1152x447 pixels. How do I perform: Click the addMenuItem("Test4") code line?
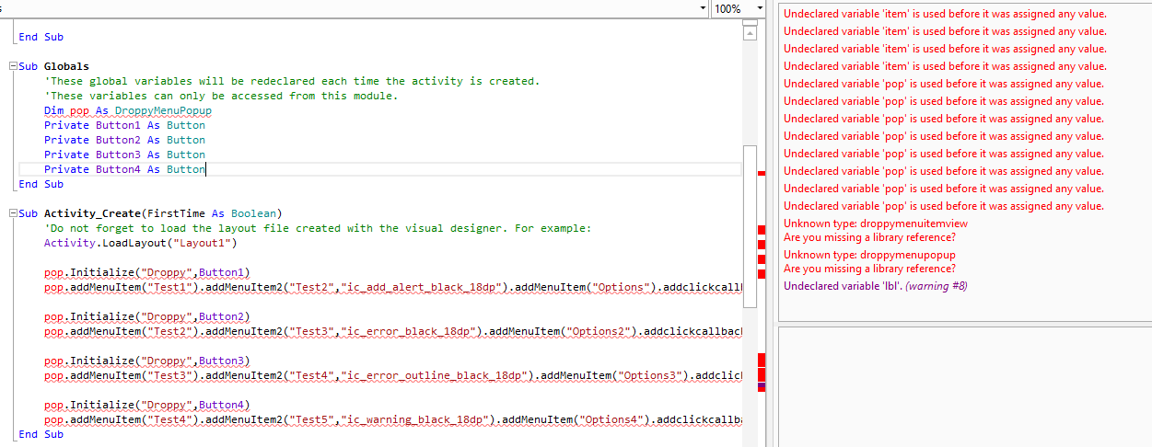click(392, 419)
